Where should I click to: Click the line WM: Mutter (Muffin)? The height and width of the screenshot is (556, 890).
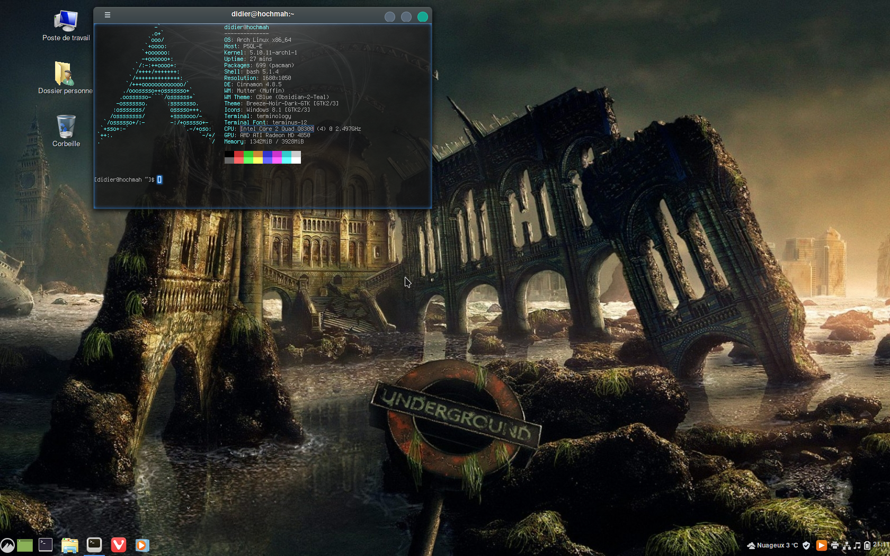(254, 91)
